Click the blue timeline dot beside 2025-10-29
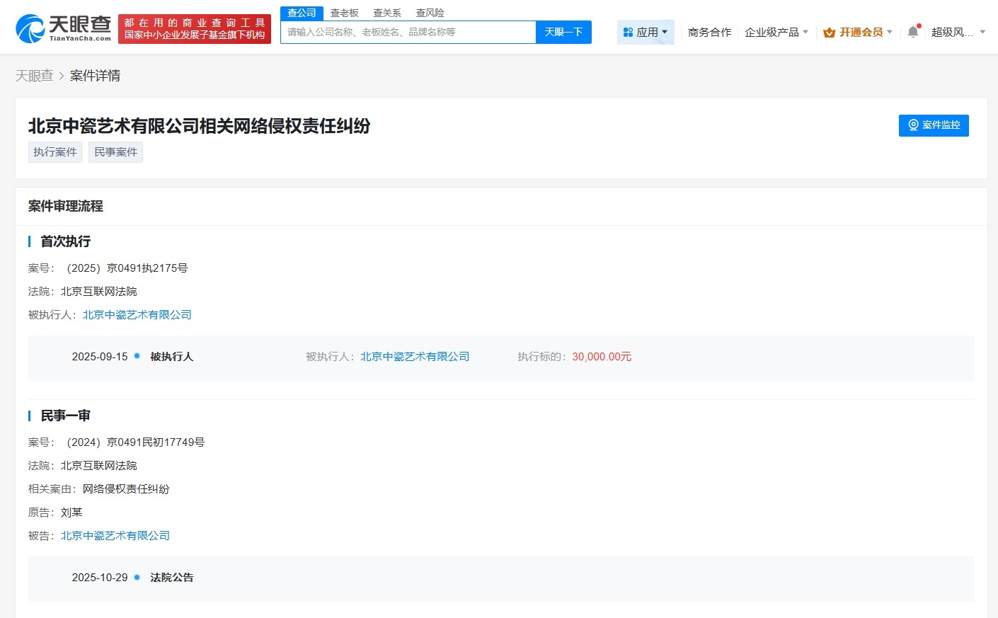The width and height of the screenshot is (998, 618). point(137,577)
